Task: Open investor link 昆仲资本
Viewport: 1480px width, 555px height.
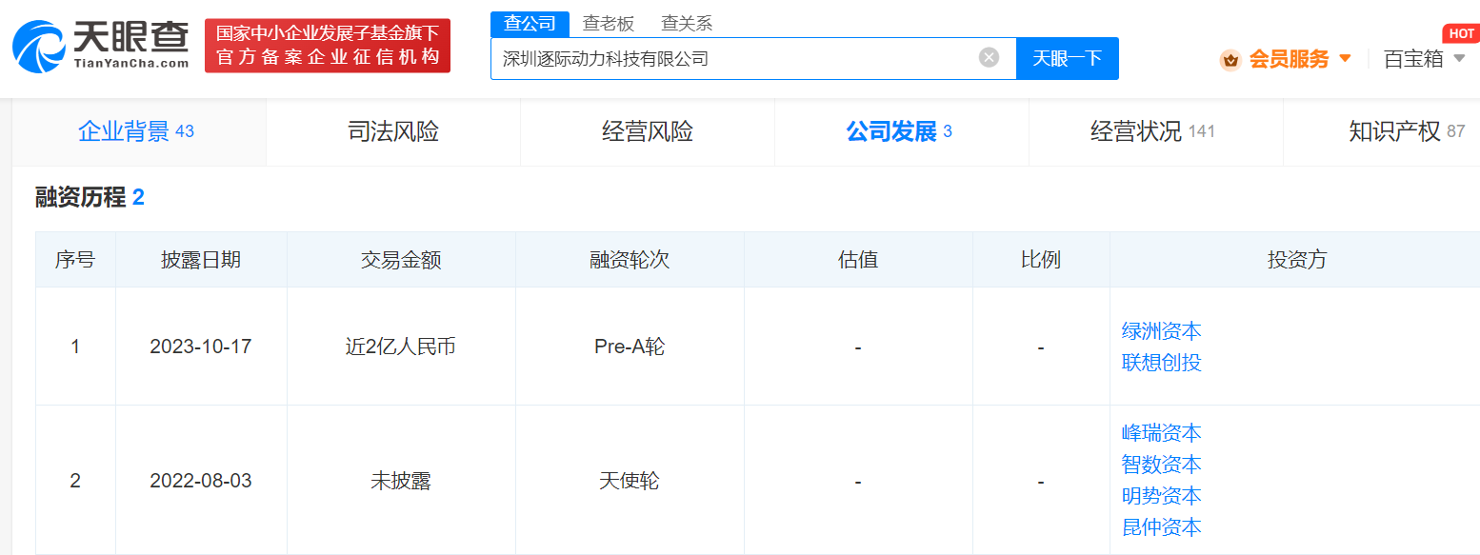Action: tap(1162, 527)
